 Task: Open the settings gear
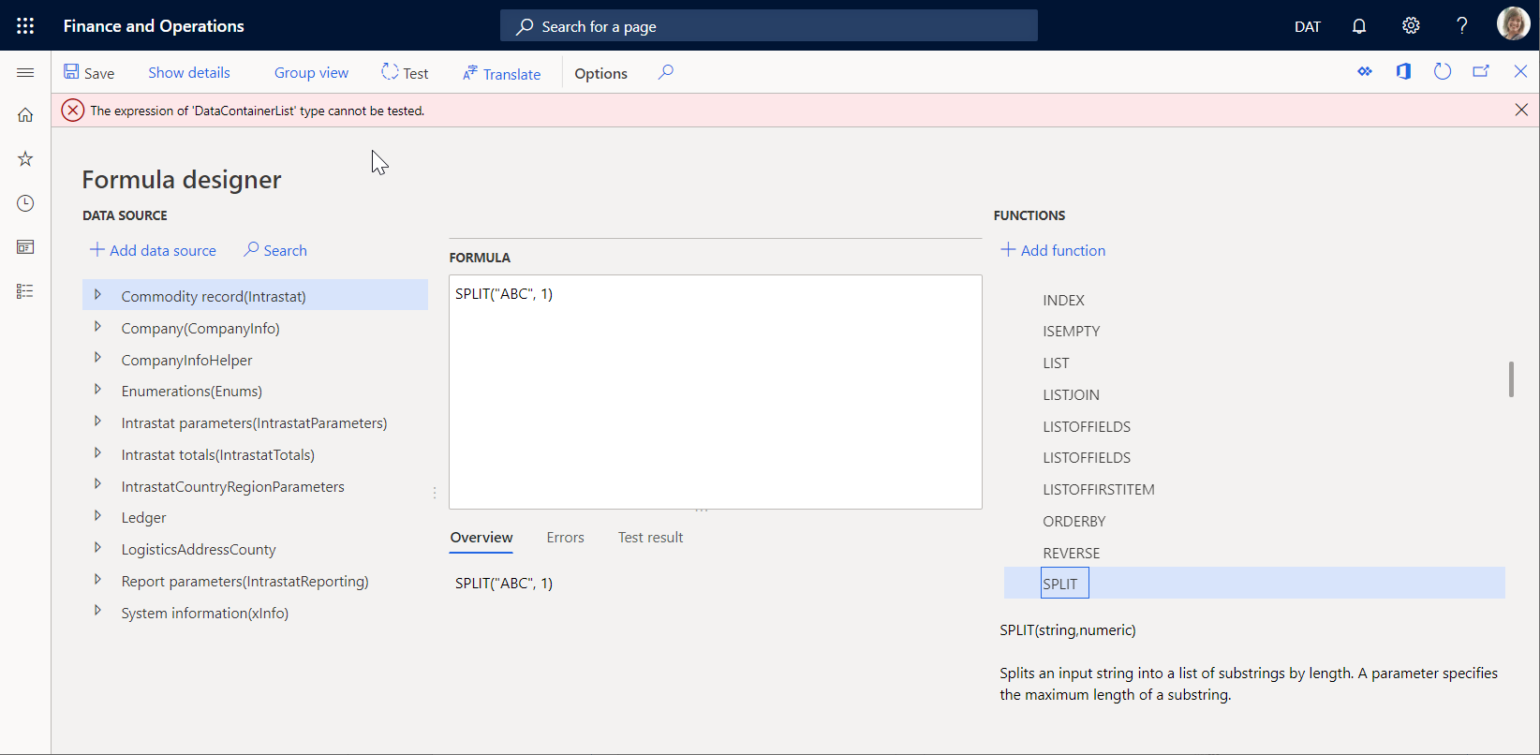[x=1411, y=26]
